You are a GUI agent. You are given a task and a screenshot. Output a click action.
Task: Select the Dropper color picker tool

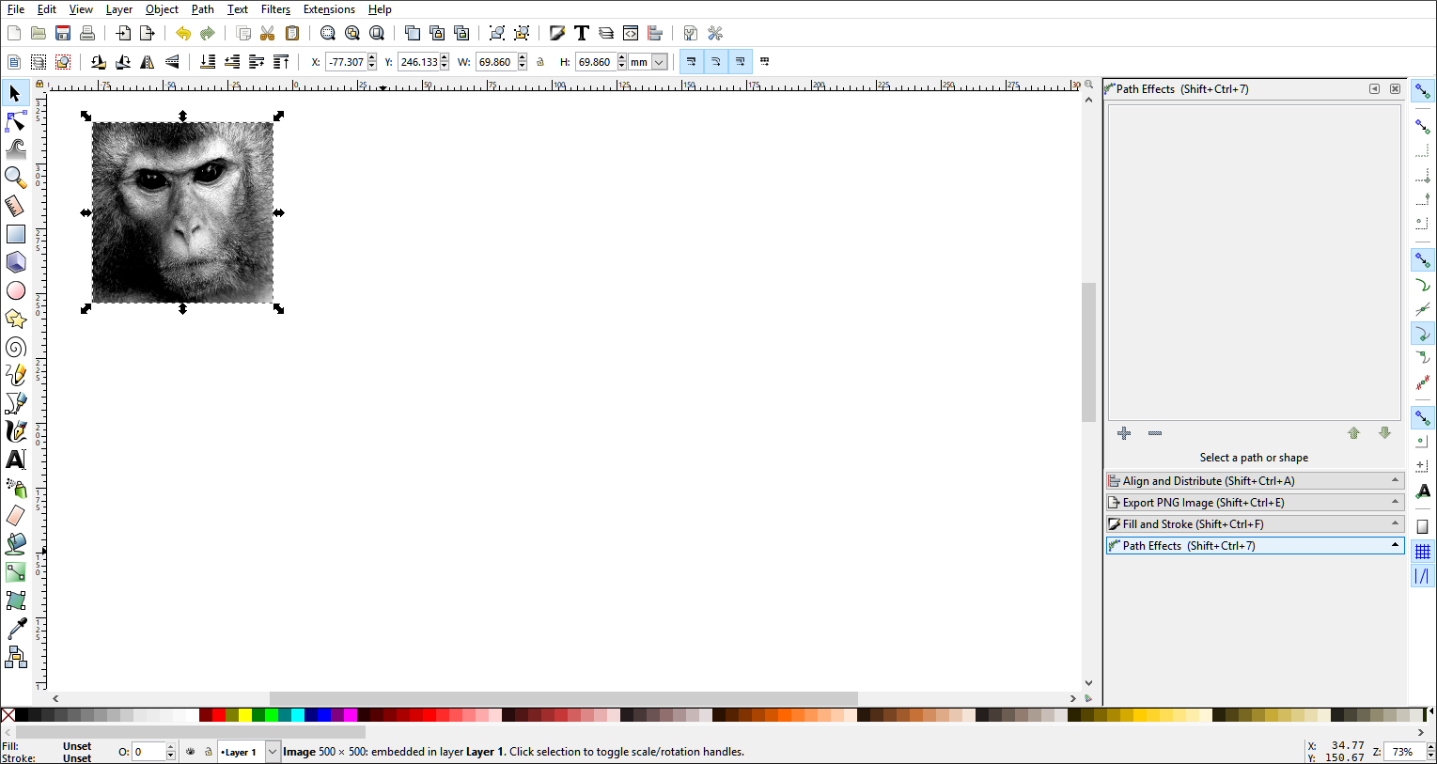pos(15,629)
